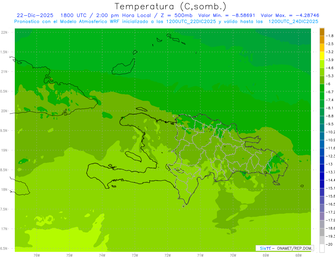Click the "74W" longitude label
335x259 pixels.
102,255
